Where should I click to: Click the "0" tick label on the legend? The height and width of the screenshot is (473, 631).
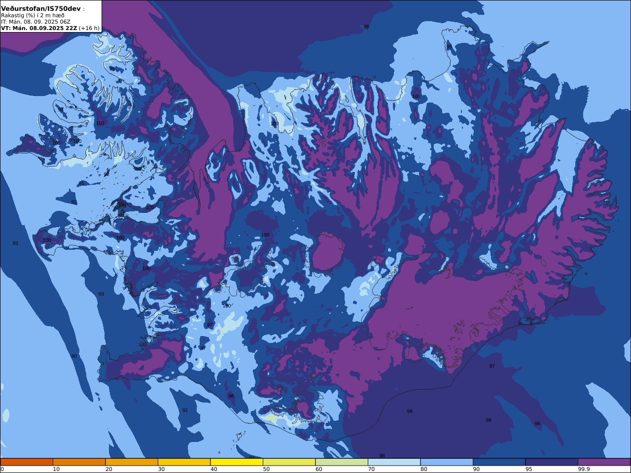[2, 469]
